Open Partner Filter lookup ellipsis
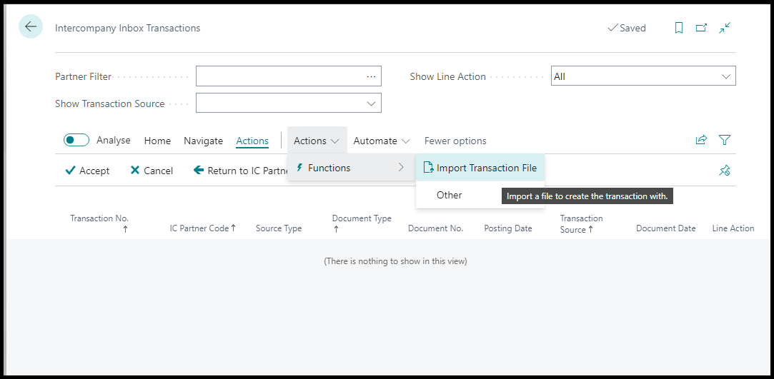 371,76
